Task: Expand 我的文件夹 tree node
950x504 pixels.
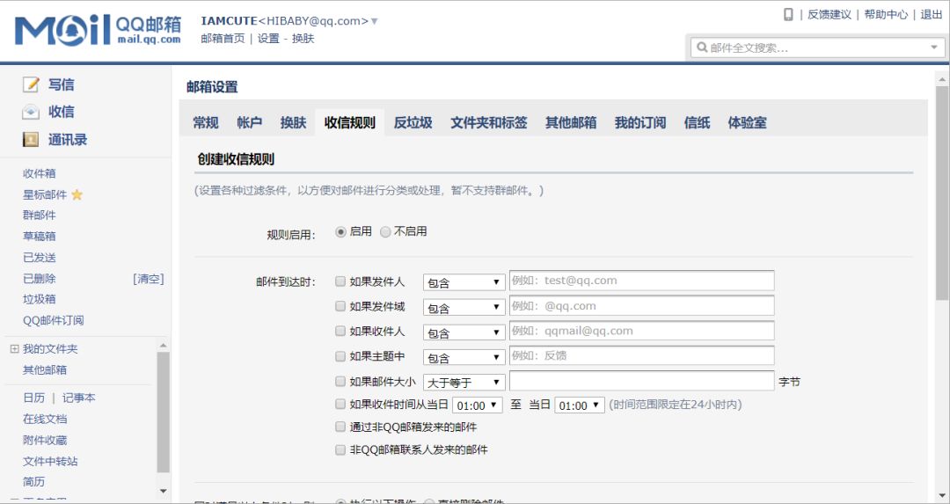Action: (14, 349)
